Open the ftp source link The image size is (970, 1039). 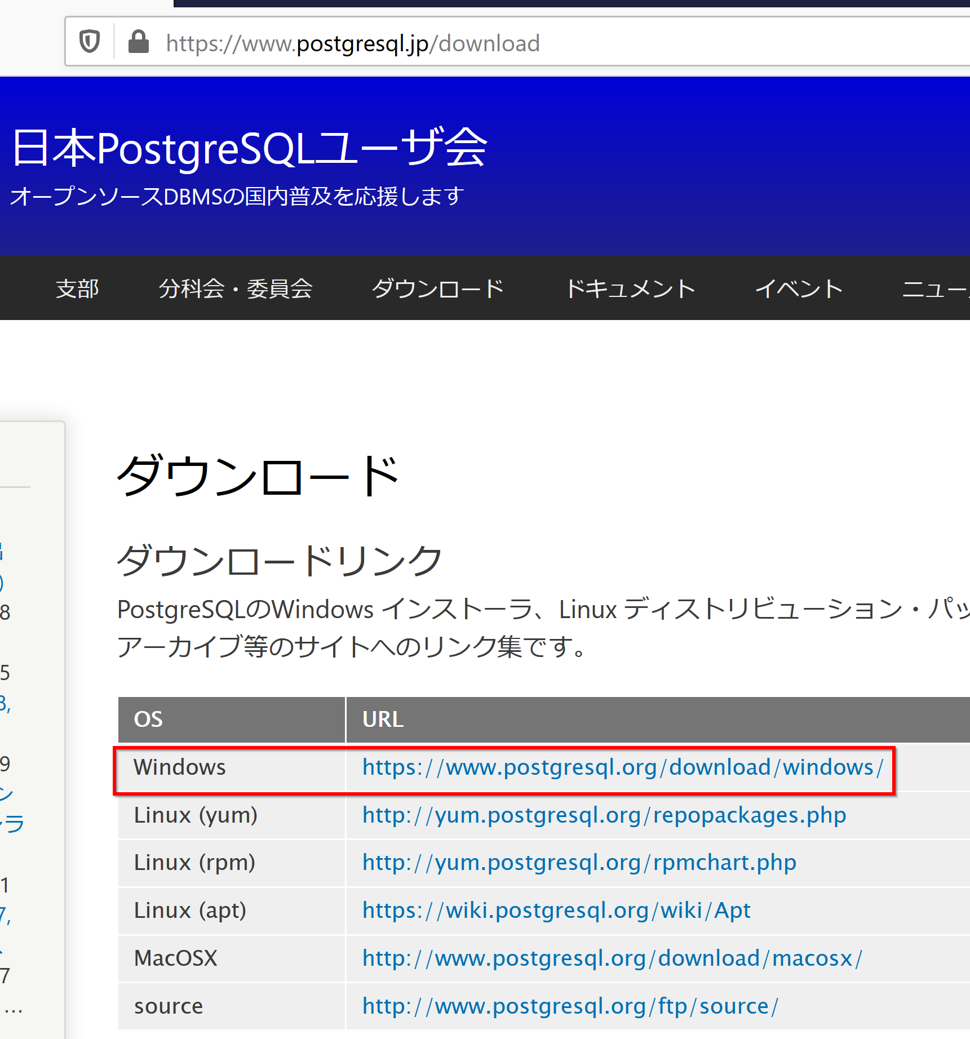[570, 1006]
